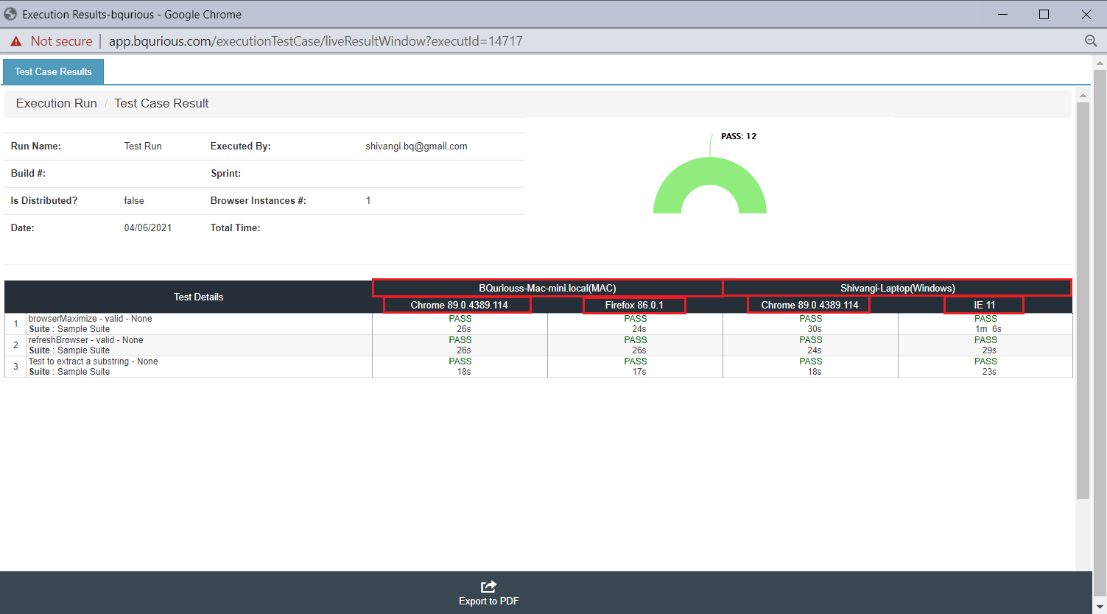
Task: Click the Test Run run name value
Action: click(x=143, y=146)
